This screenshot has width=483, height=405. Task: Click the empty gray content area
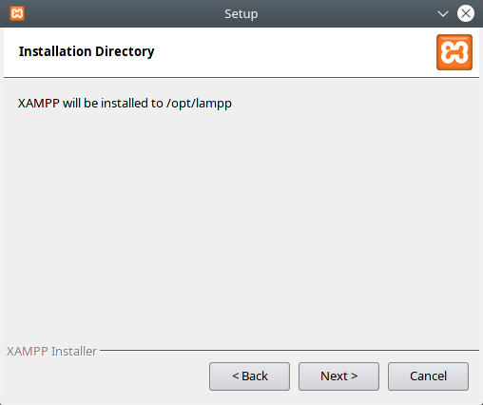[241, 222]
